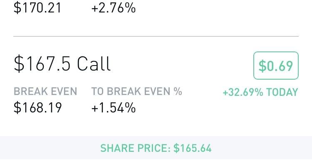Click the dollar sign in the $0.69 button
The image size is (312, 168).
tap(262, 66)
